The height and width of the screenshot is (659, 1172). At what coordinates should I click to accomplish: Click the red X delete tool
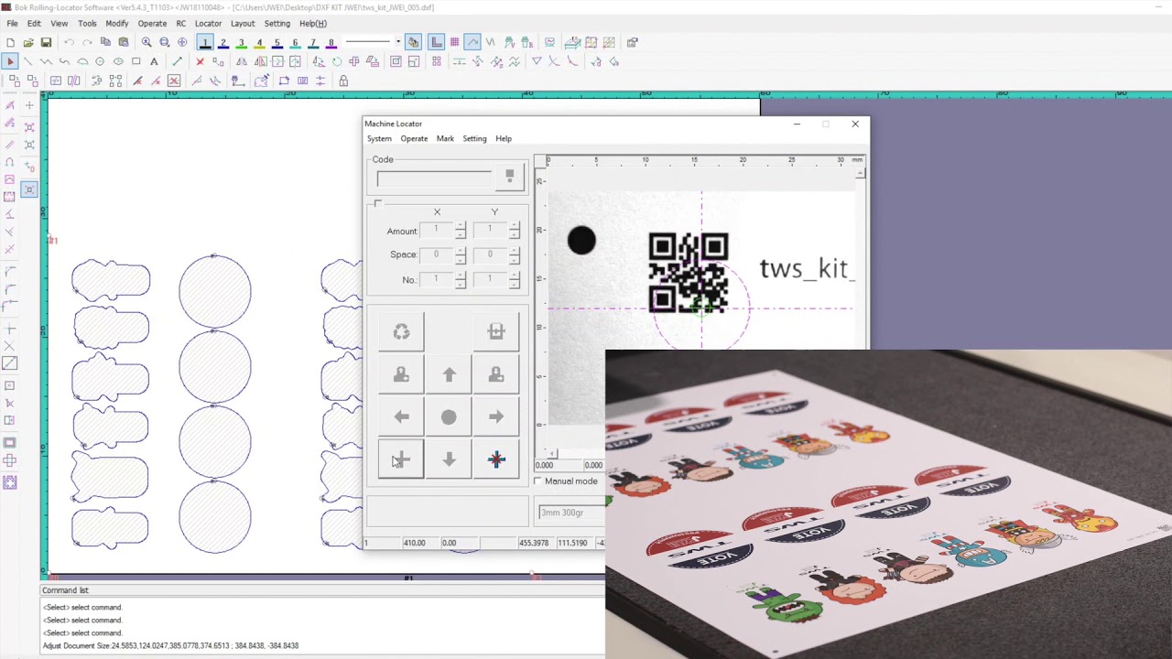(x=200, y=61)
